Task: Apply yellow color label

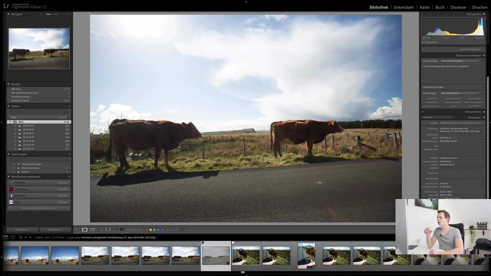Action: pos(151,230)
